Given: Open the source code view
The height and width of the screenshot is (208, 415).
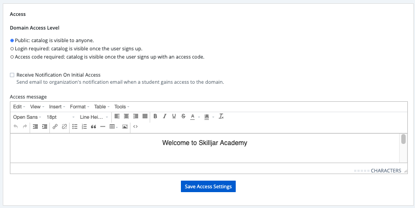Looking at the screenshot, I should coord(135,126).
